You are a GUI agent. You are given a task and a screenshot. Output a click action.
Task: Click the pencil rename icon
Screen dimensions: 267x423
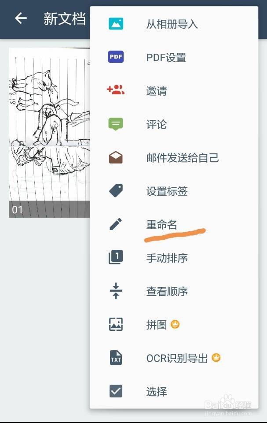click(x=116, y=224)
